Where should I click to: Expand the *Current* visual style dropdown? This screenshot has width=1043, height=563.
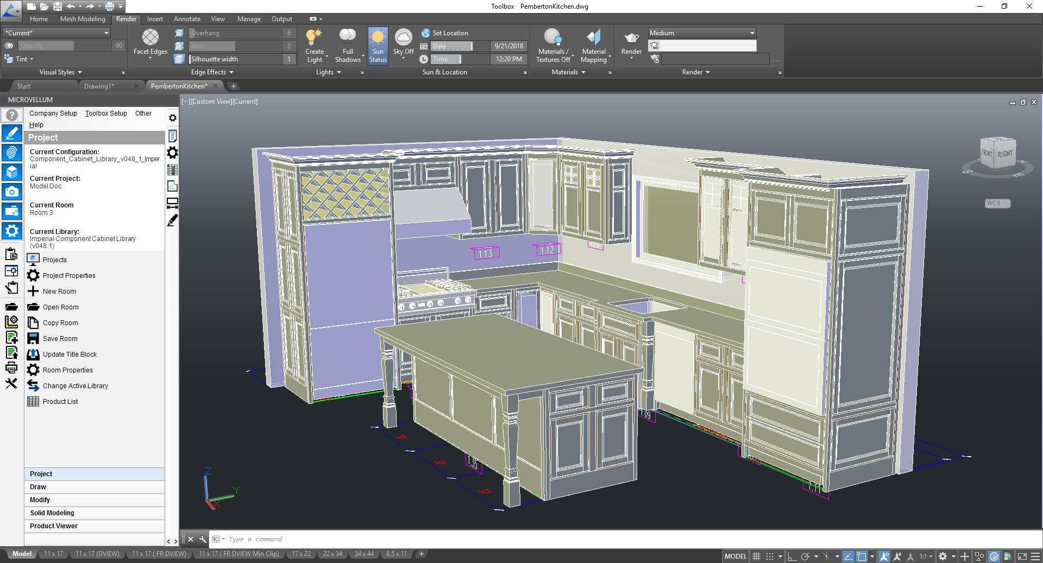coord(56,33)
